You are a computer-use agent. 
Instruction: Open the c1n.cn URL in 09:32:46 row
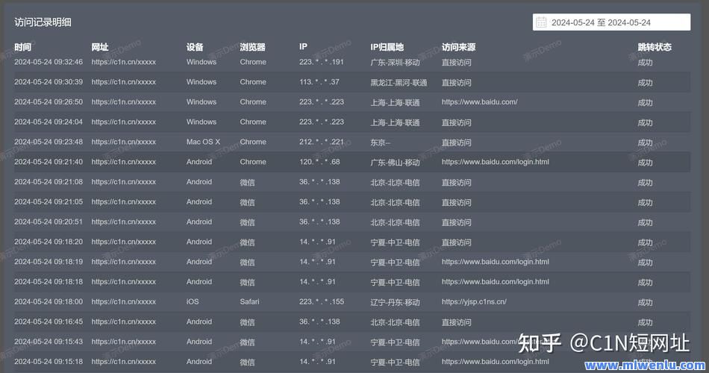pos(123,62)
